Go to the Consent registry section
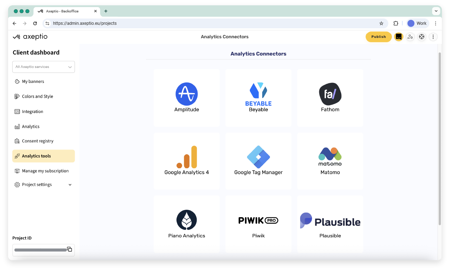The height and width of the screenshot is (271, 450). pos(38,141)
